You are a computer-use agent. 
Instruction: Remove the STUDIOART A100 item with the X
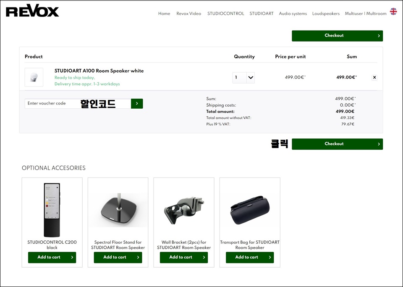click(374, 77)
